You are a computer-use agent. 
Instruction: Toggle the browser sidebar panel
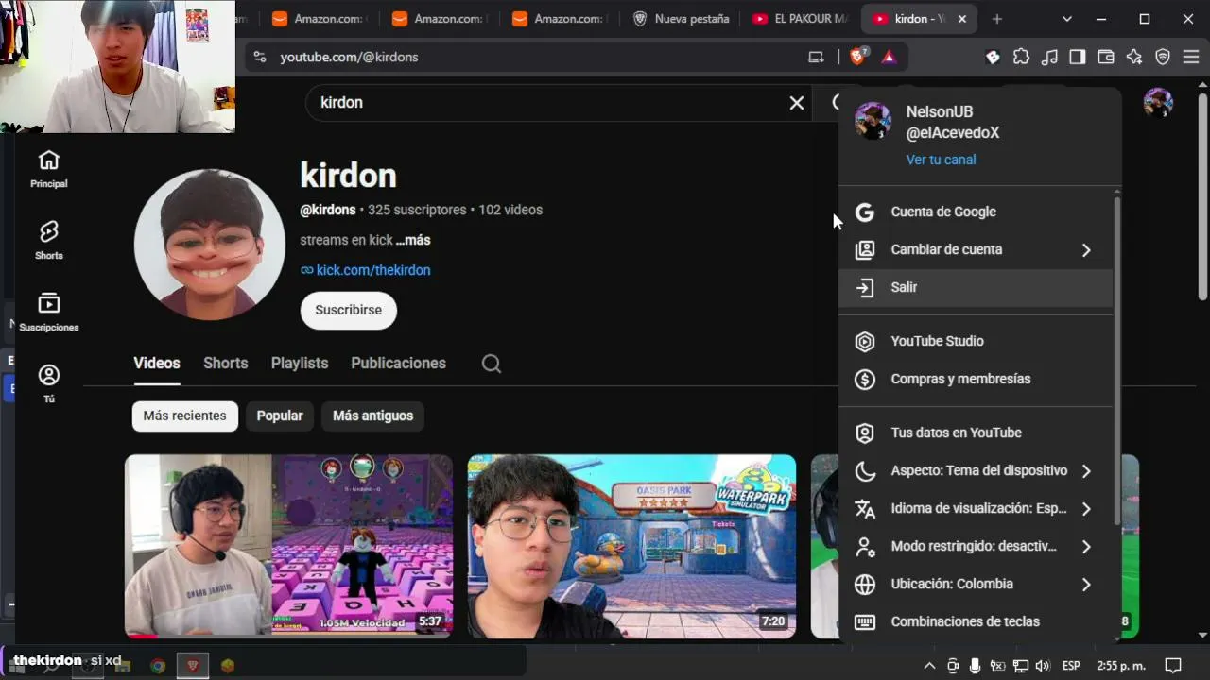[1078, 58]
